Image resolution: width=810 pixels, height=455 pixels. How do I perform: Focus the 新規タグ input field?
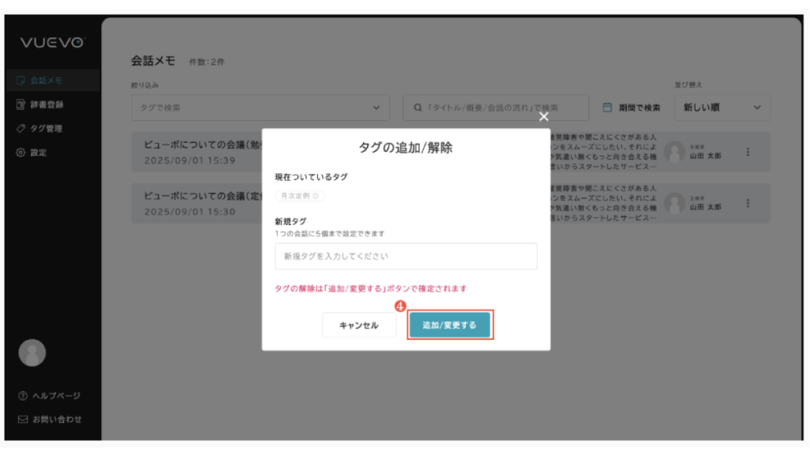coord(406,257)
